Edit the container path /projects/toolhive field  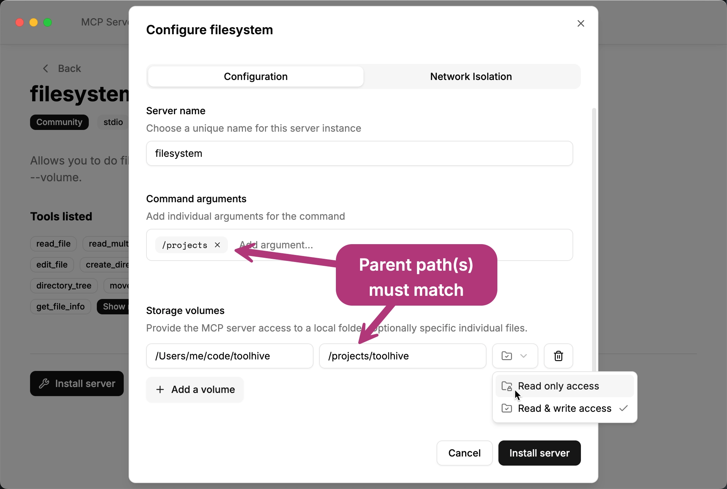click(403, 356)
